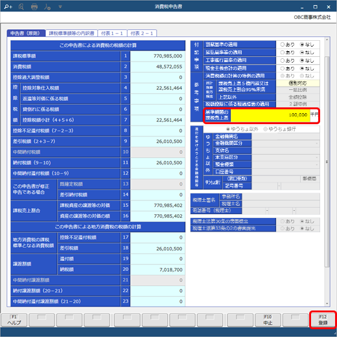The image size is (337, 337).
Task: Click the 税理士名 input field
Action: 281,204
